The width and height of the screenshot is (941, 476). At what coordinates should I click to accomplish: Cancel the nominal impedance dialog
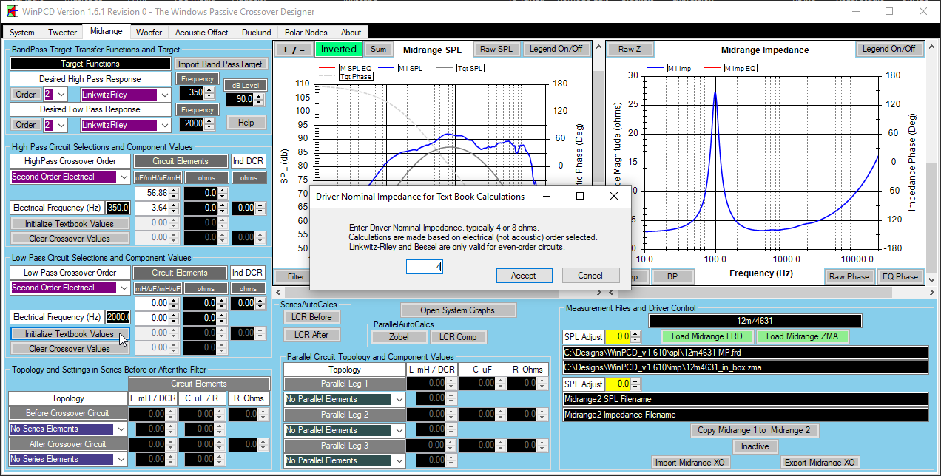tap(590, 275)
